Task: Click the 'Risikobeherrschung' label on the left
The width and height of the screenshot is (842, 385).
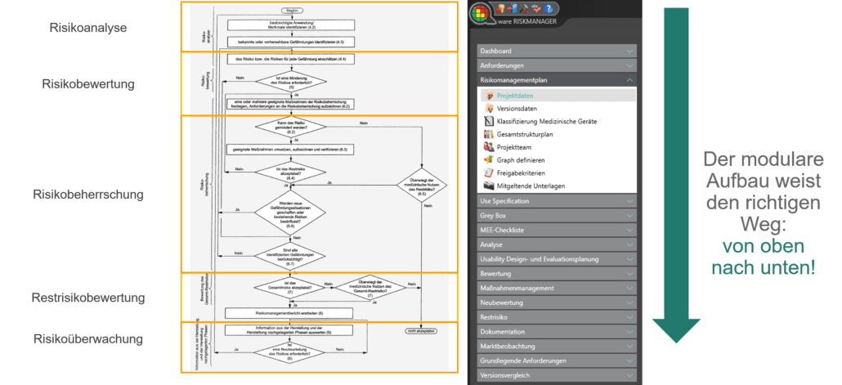Action: click(x=88, y=195)
